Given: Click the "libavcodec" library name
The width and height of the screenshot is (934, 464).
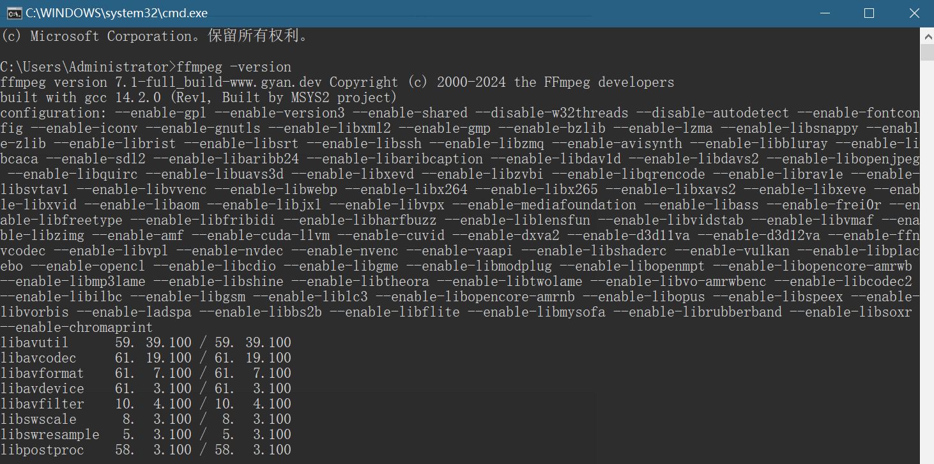Looking at the screenshot, I should click(x=38, y=358).
